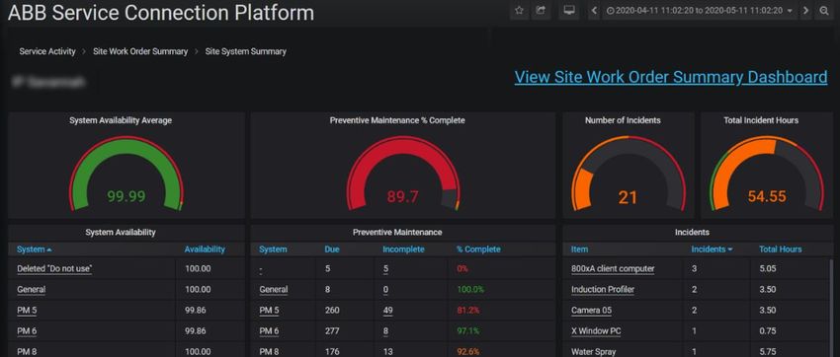Select total hours value 5.05
840x357 pixels.
point(768,269)
